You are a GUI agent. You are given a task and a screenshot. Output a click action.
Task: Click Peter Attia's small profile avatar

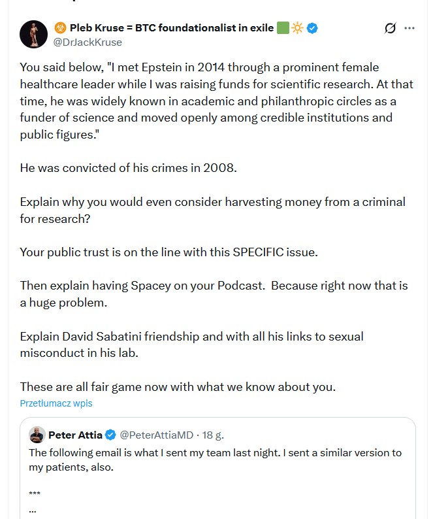pyautogui.click(x=37, y=435)
